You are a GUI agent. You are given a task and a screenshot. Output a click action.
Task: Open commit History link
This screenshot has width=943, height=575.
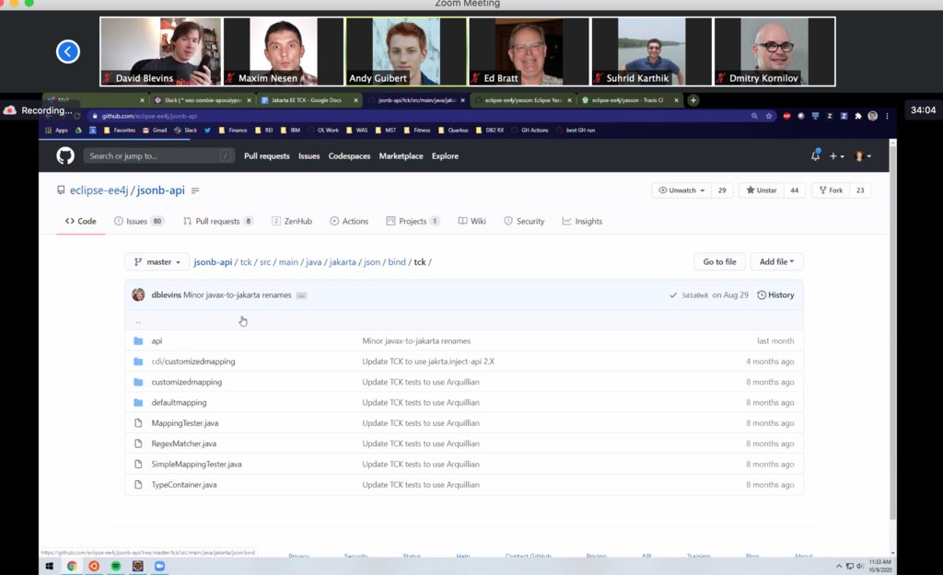(x=775, y=295)
